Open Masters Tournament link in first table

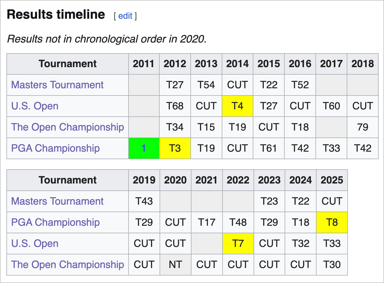[57, 85]
